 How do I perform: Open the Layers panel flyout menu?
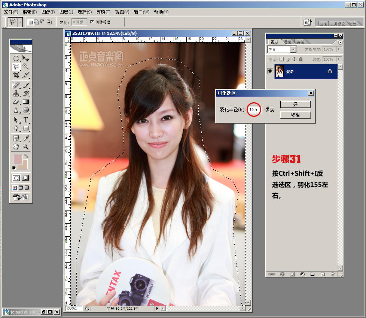(x=340, y=42)
